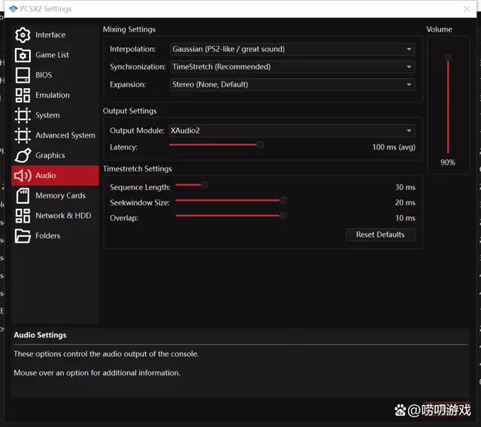Click the BIOS drive icon
Screen dimensions: 481x427
coord(23,75)
